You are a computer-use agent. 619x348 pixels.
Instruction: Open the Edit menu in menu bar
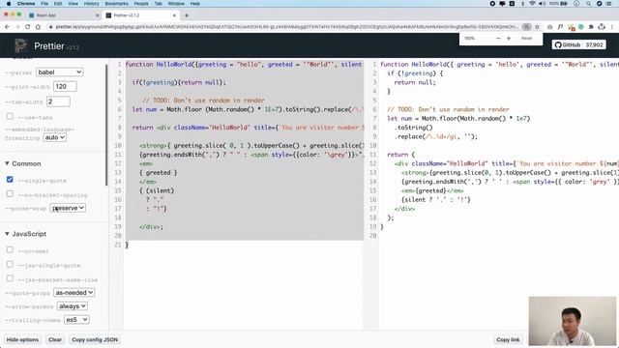pyautogui.click(x=58, y=4)
